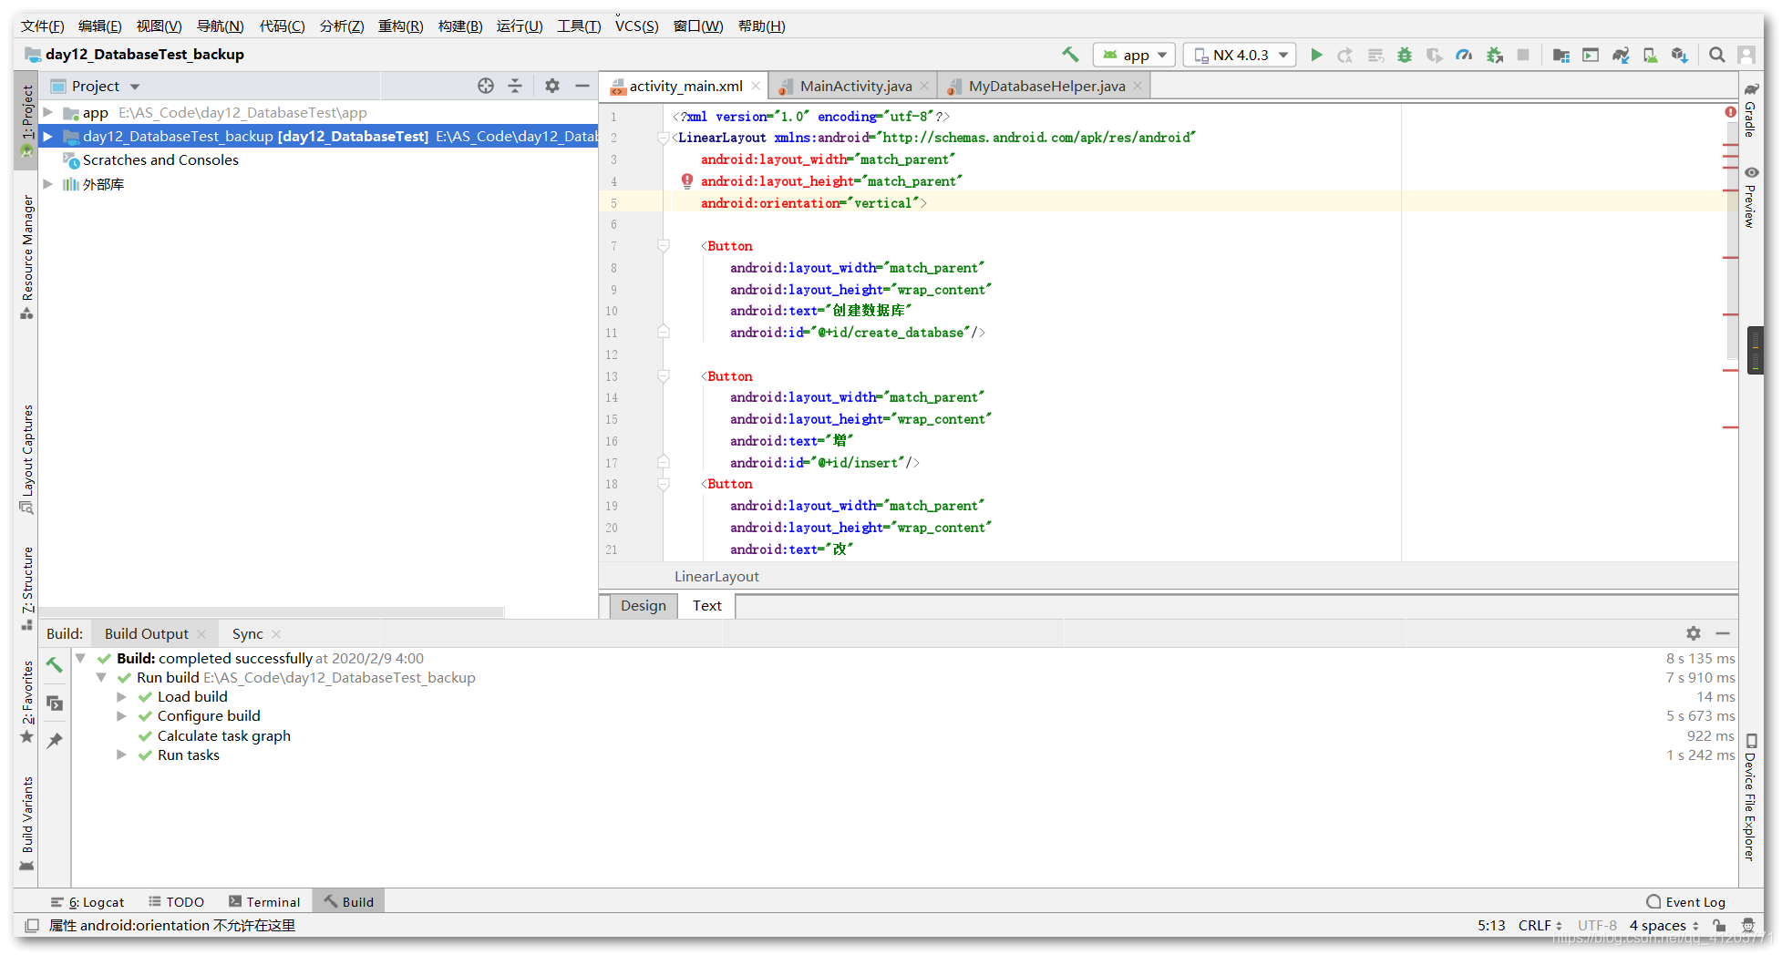Viewport: 1782px width, 955px height.
Task: Toggle the Build Variants sidebar button
Action: tap(26, 824)
